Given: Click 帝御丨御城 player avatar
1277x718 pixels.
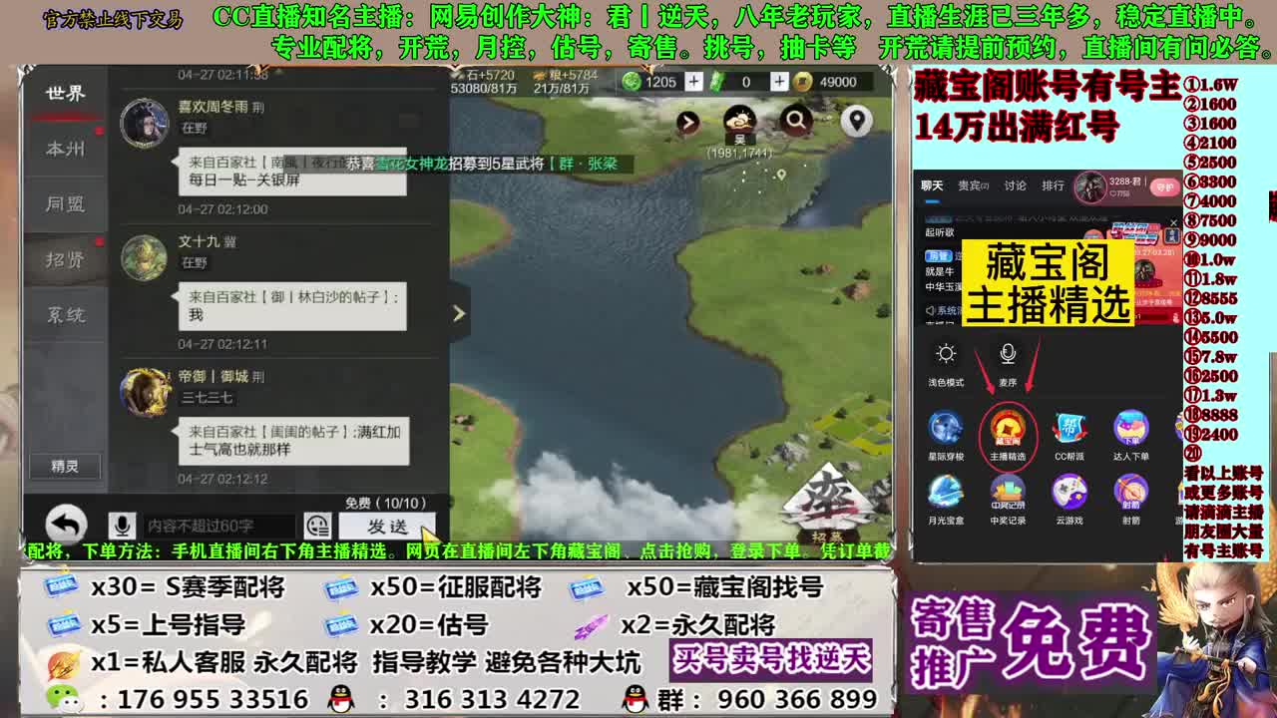Looking at the screenshot, I should 145,393.
